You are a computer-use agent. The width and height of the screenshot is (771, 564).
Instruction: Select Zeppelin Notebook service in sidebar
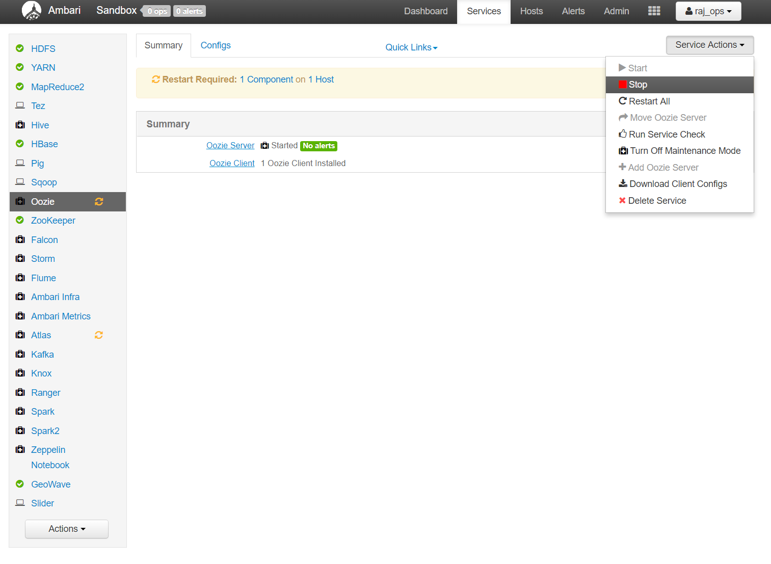(50, 458)
